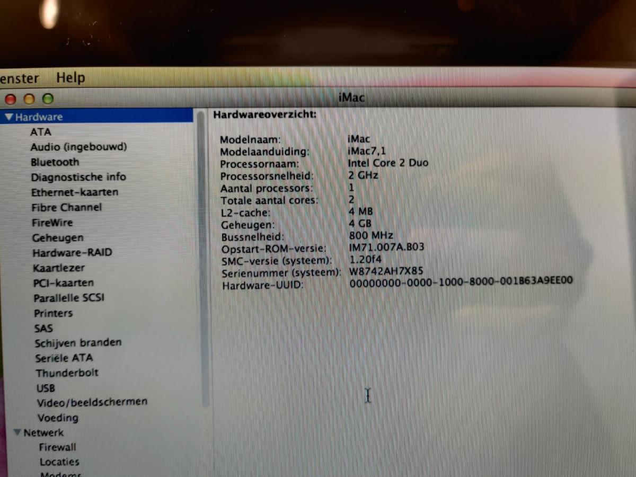Select Bluetooth in the sidebar
This screenshot has width=636, height=477.
(55, 162)
